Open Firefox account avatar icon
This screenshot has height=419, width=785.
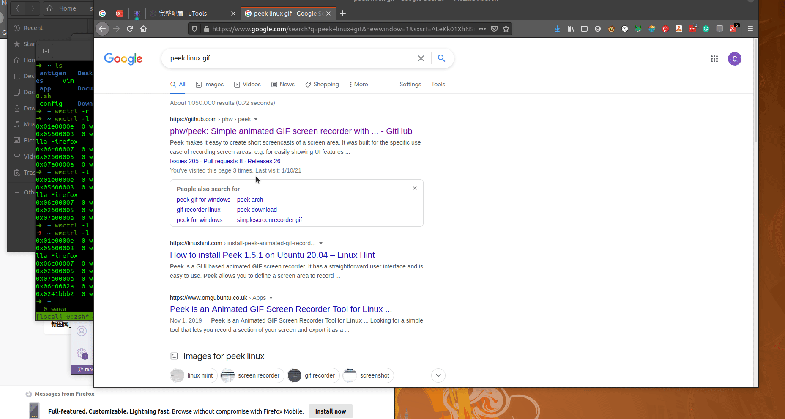[x=598, y=29]
